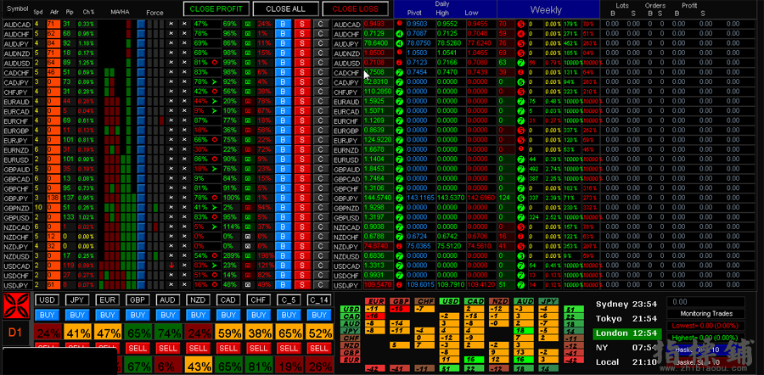Select the C_14 basket button
The image size is (764, 375).
318,300
